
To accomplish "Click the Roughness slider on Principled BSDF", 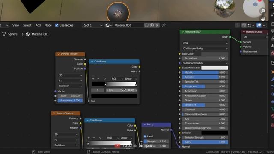I will pyautogui.click(x=205, y=86).
